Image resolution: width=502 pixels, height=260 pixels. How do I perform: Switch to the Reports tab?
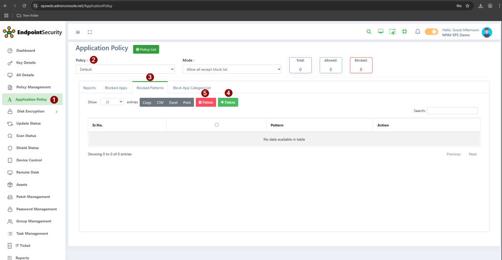click(x=89, y=88)
